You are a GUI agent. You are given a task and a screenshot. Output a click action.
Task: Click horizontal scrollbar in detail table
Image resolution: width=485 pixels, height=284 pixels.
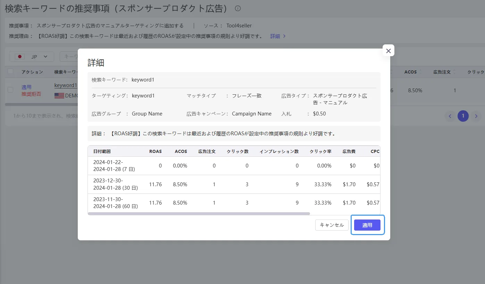click(x=199, y=214)
